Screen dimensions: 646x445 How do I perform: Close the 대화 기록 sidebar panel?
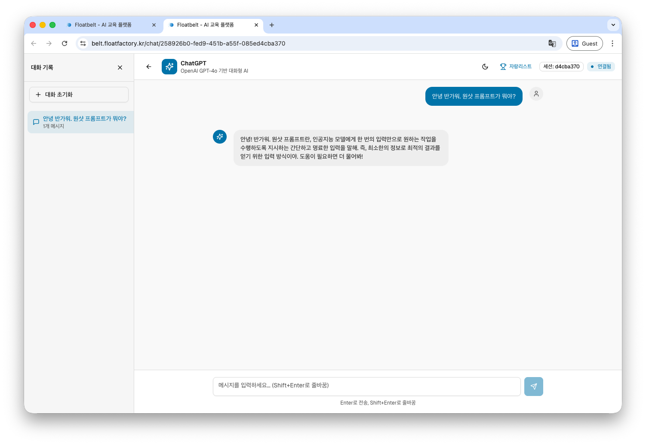(120, 68)
